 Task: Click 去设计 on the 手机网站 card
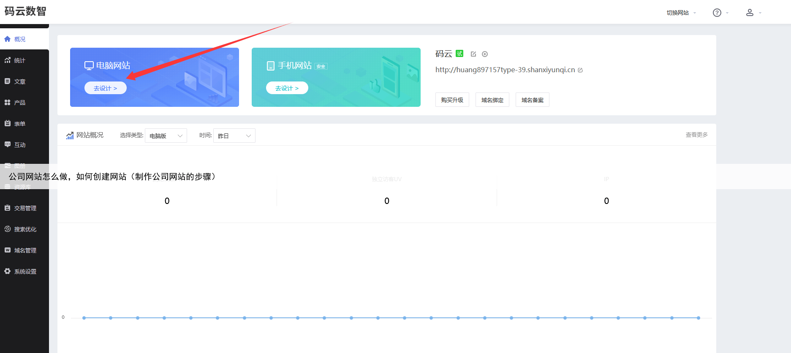(287, 88)
